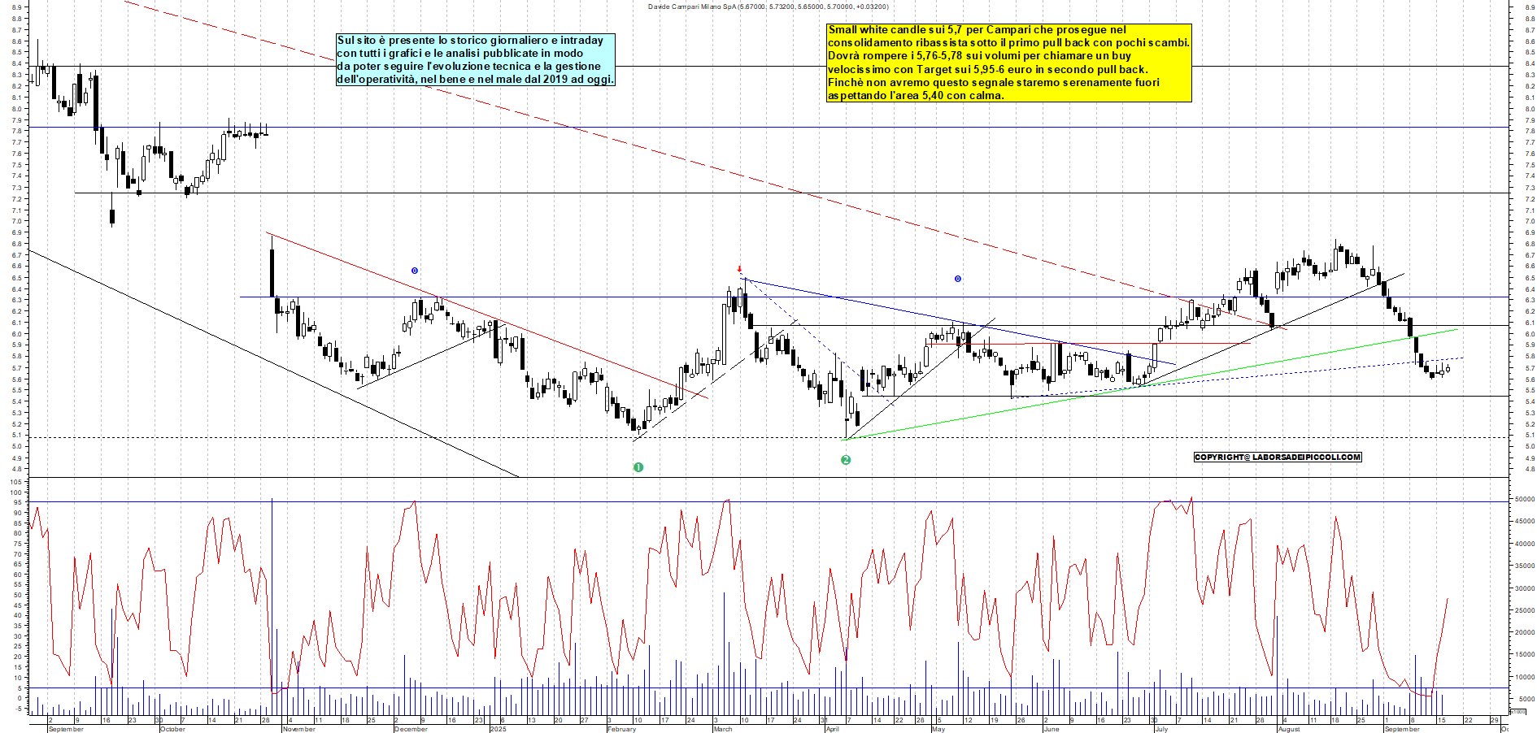Click the 'November' label on the time axis

click(298, 729)
